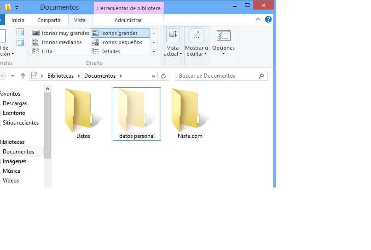The image size is (371, 250).
Task: Open the Administrar ribbon tab
Action: 128,20
